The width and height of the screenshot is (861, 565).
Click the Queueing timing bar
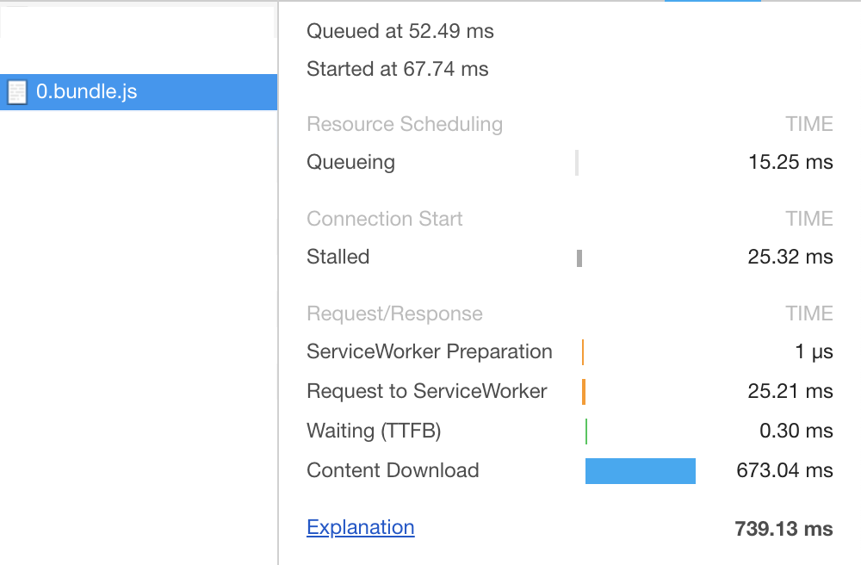575,162
